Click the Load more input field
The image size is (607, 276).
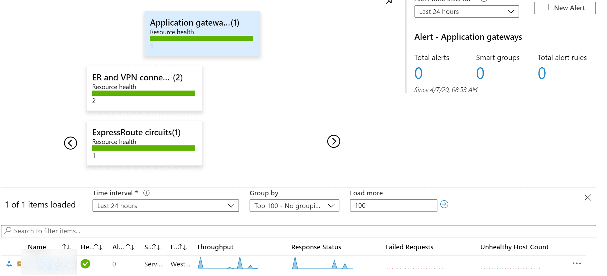(393, 205)
